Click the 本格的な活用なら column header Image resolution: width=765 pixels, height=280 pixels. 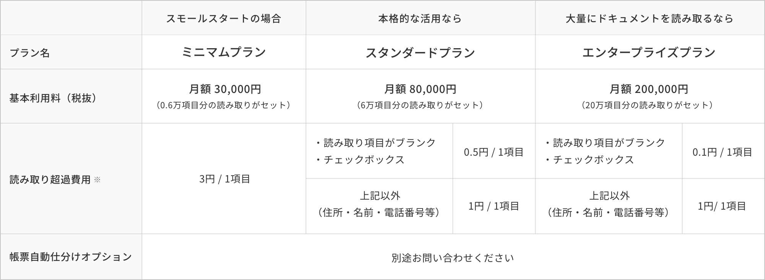coord(420,18)
